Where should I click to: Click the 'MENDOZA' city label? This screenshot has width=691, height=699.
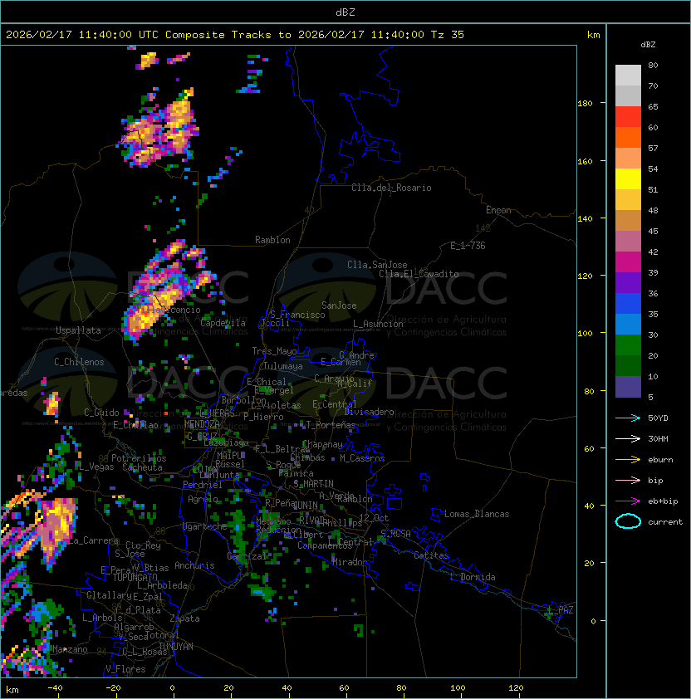(202, 424)
